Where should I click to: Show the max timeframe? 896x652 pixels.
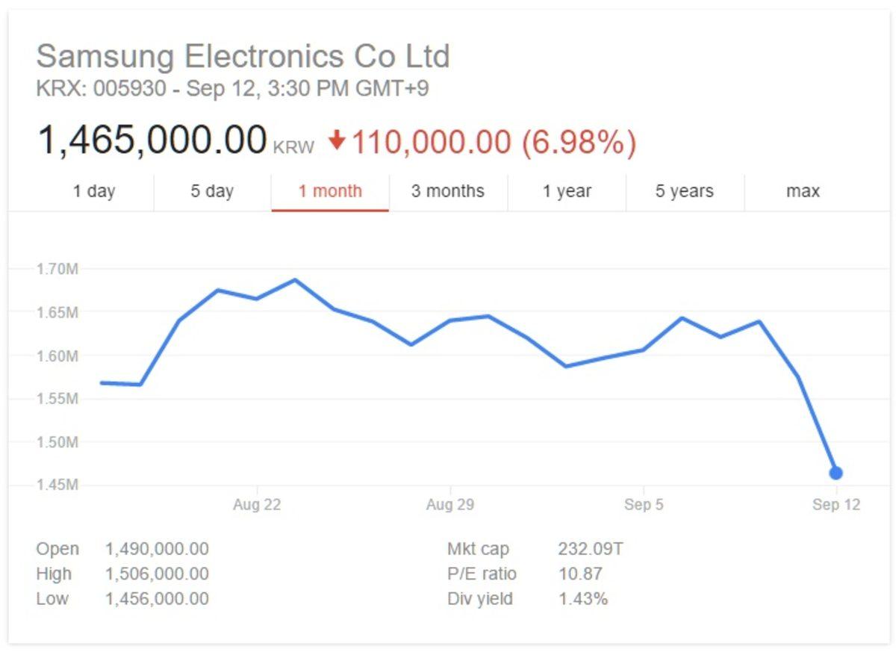[803, 191]
